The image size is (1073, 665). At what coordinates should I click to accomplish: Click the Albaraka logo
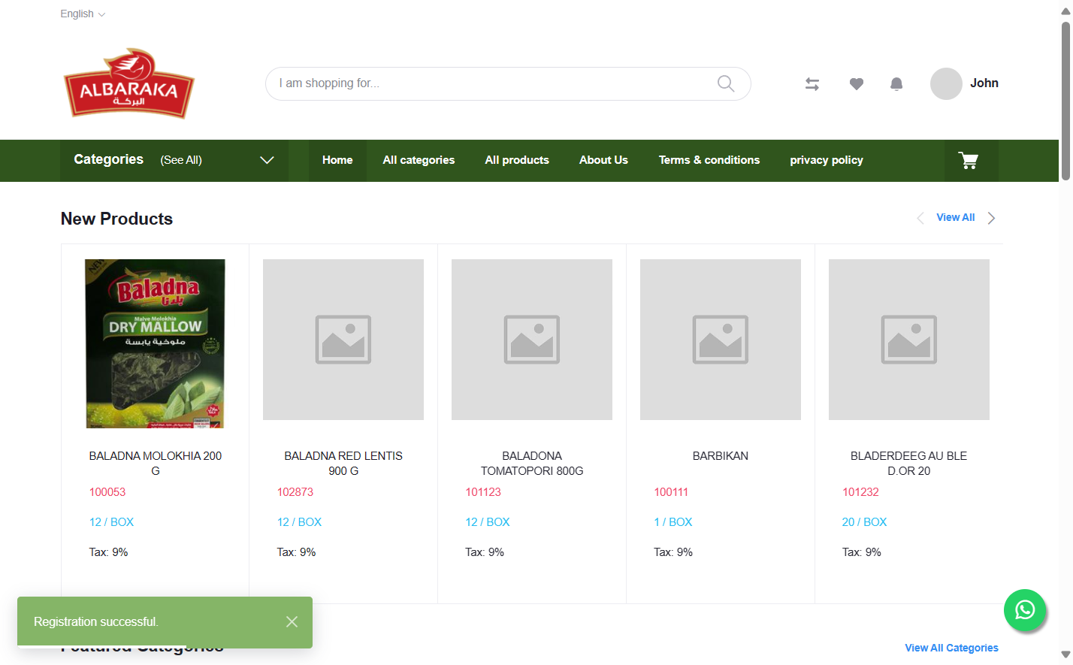(129, 83)
